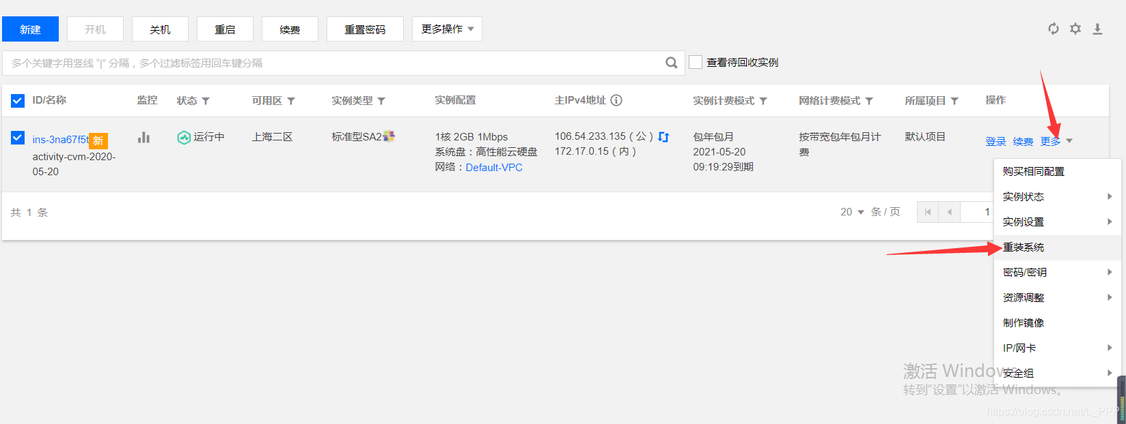Click the 重启 button

pos(225,29)
